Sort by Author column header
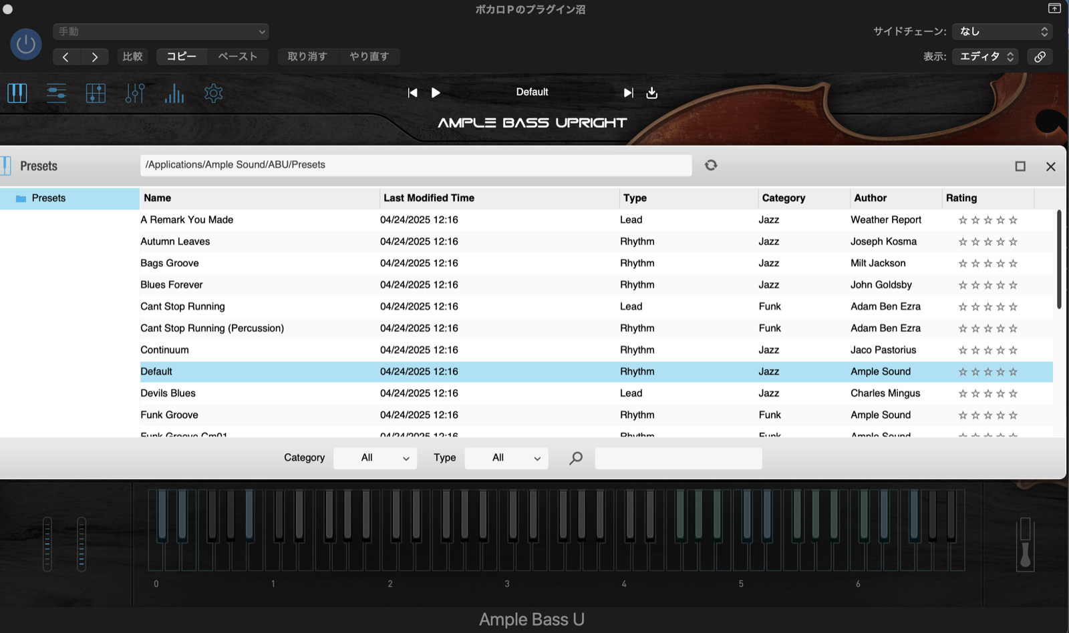The width and height of the screenshot is (1069, 633). [896, 198]
